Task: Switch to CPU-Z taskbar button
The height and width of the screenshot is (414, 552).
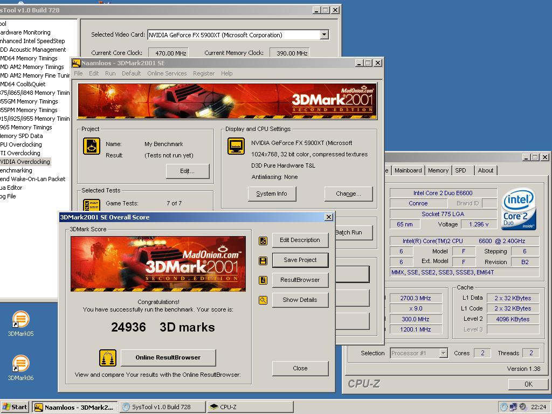Action: tap(250, 407)
